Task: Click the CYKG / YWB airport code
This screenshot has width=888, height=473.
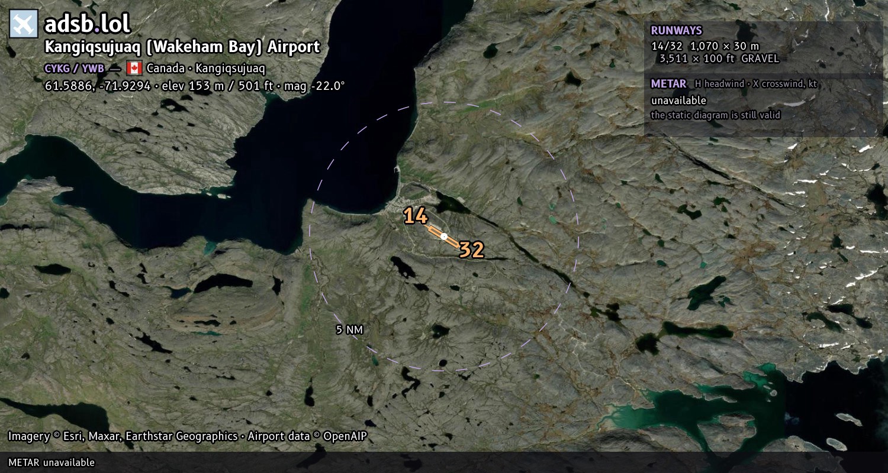Action: pos(74,68)
